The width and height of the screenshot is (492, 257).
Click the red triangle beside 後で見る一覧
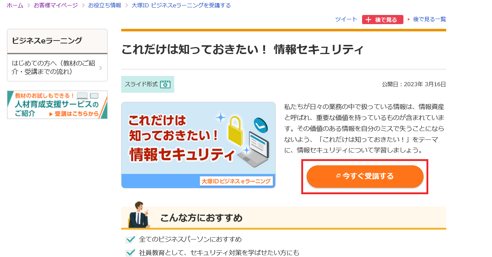click(409, 19)
